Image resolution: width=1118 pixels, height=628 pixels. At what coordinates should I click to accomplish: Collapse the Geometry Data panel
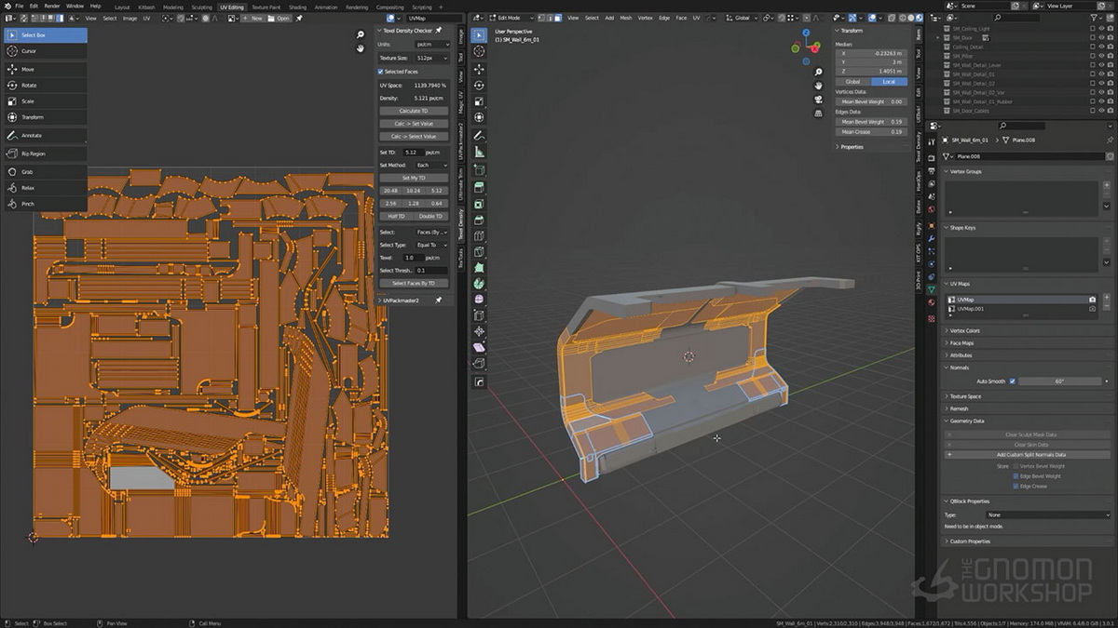967,421
